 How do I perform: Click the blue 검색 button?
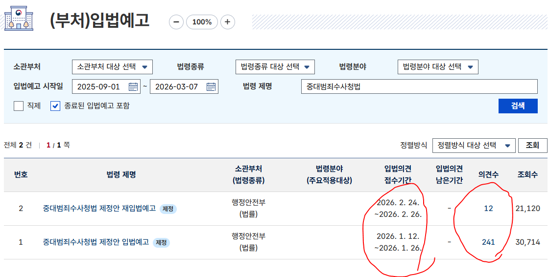tap(518, 106)
